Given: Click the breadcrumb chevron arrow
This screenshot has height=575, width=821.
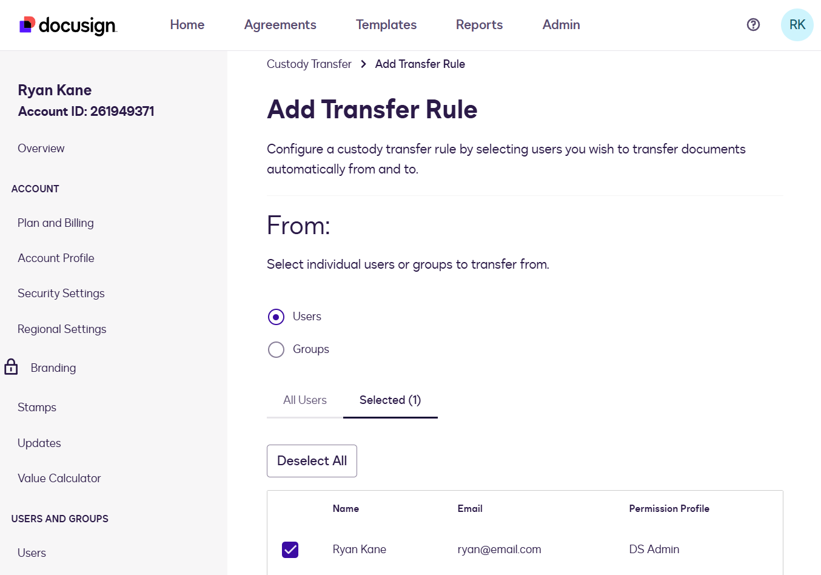Looking at the screenshot, I should (x=363, y=64).
